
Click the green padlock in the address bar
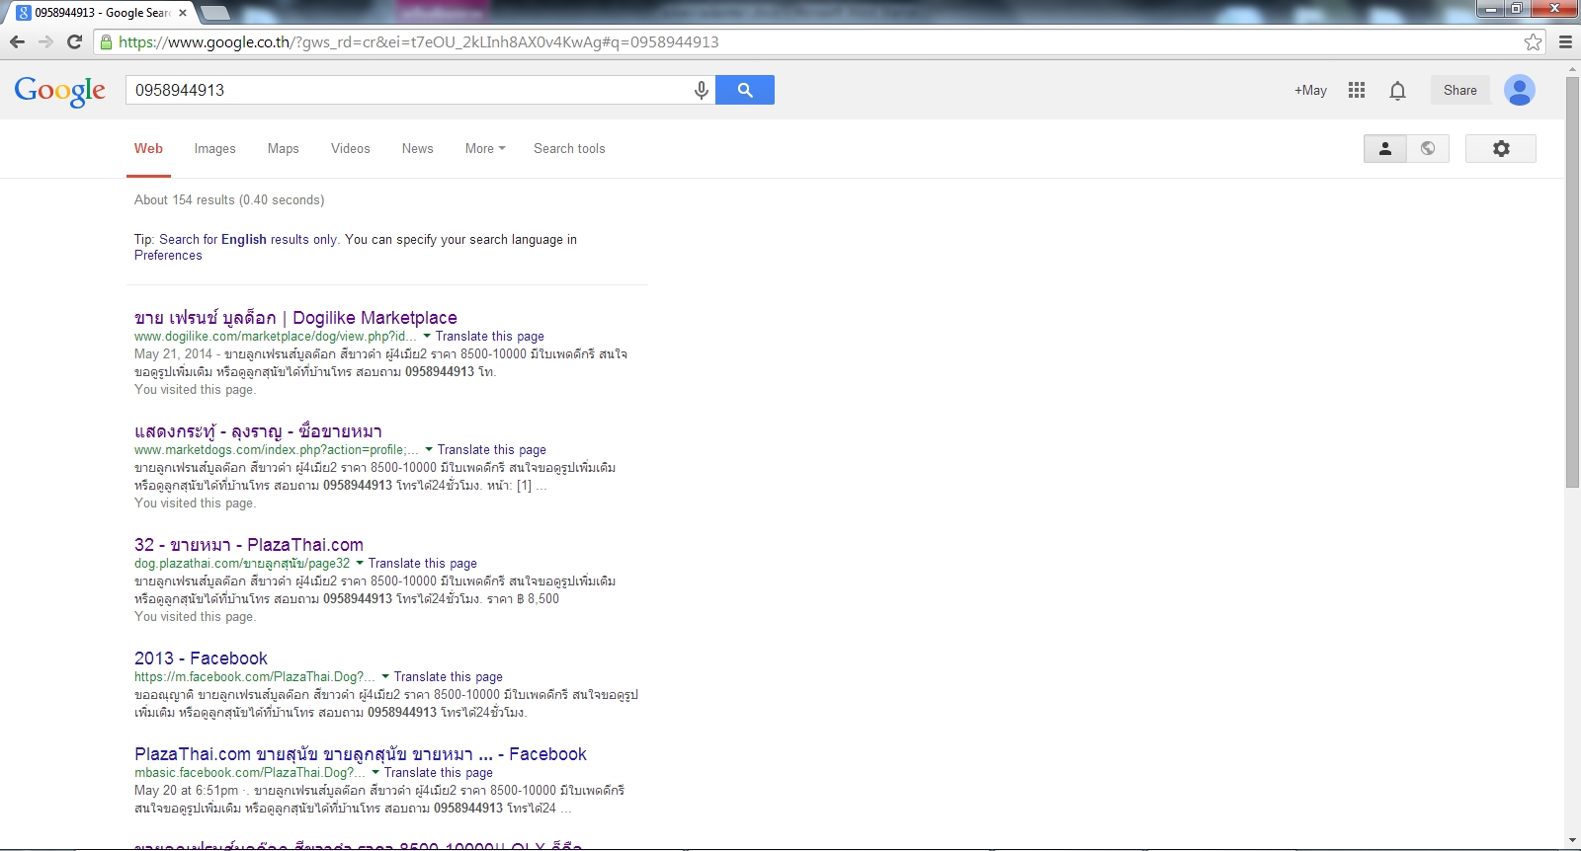click(106, 41)
